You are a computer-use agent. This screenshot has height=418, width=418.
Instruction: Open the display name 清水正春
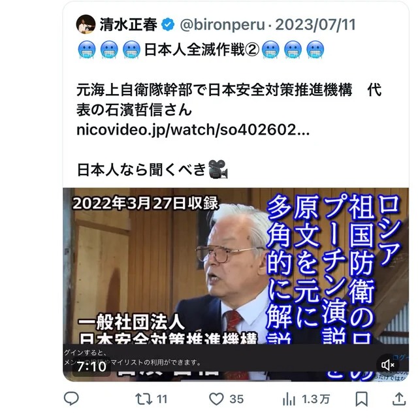(x=128, y=25)
